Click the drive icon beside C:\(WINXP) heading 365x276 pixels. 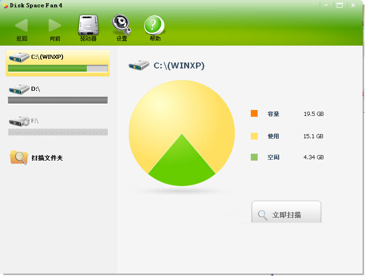139,66
